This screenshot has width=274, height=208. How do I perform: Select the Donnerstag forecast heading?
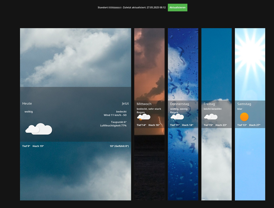pos(179,104)
